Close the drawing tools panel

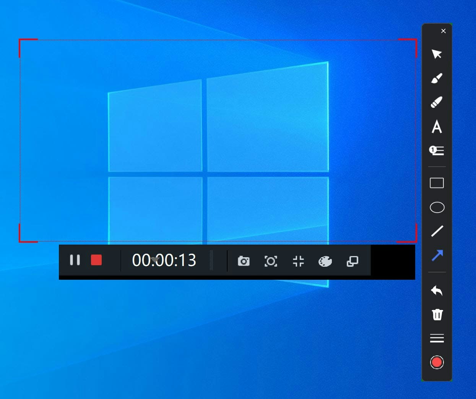tap(443, 31)
